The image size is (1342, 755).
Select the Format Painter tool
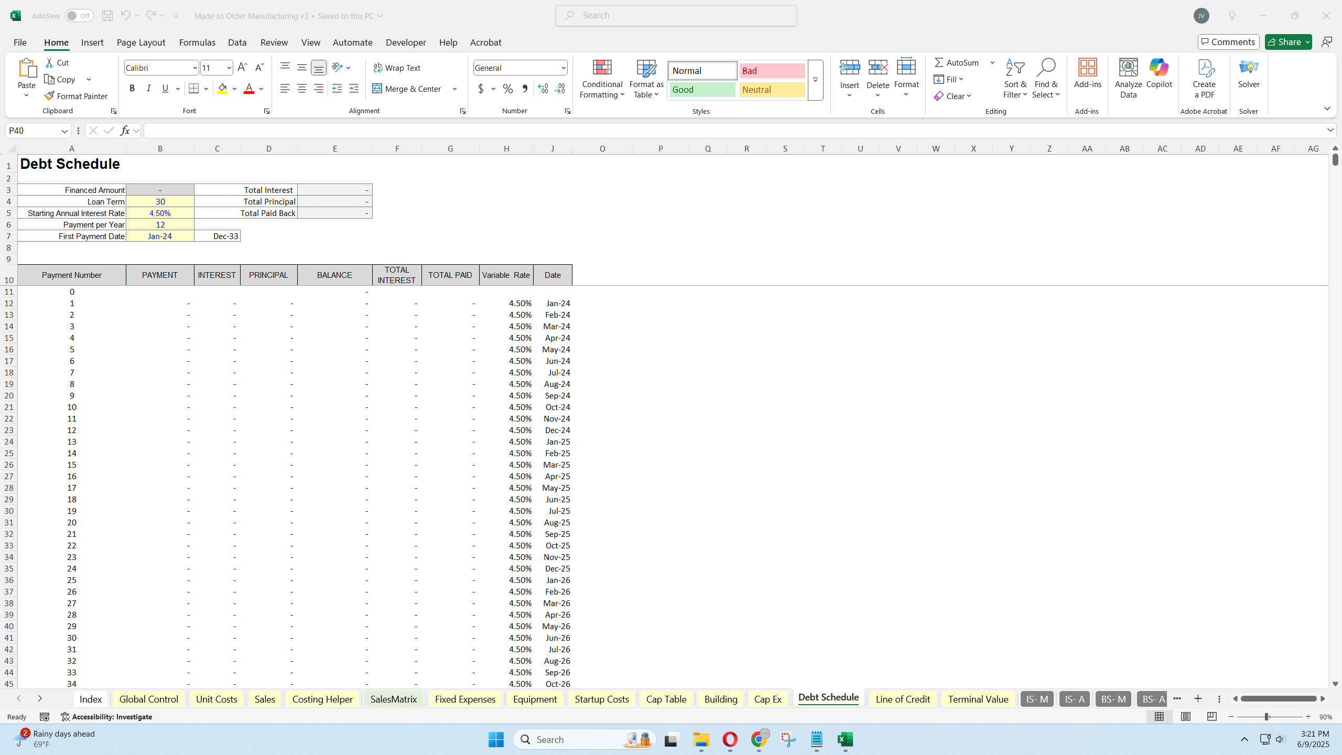(x=77, y=96)
